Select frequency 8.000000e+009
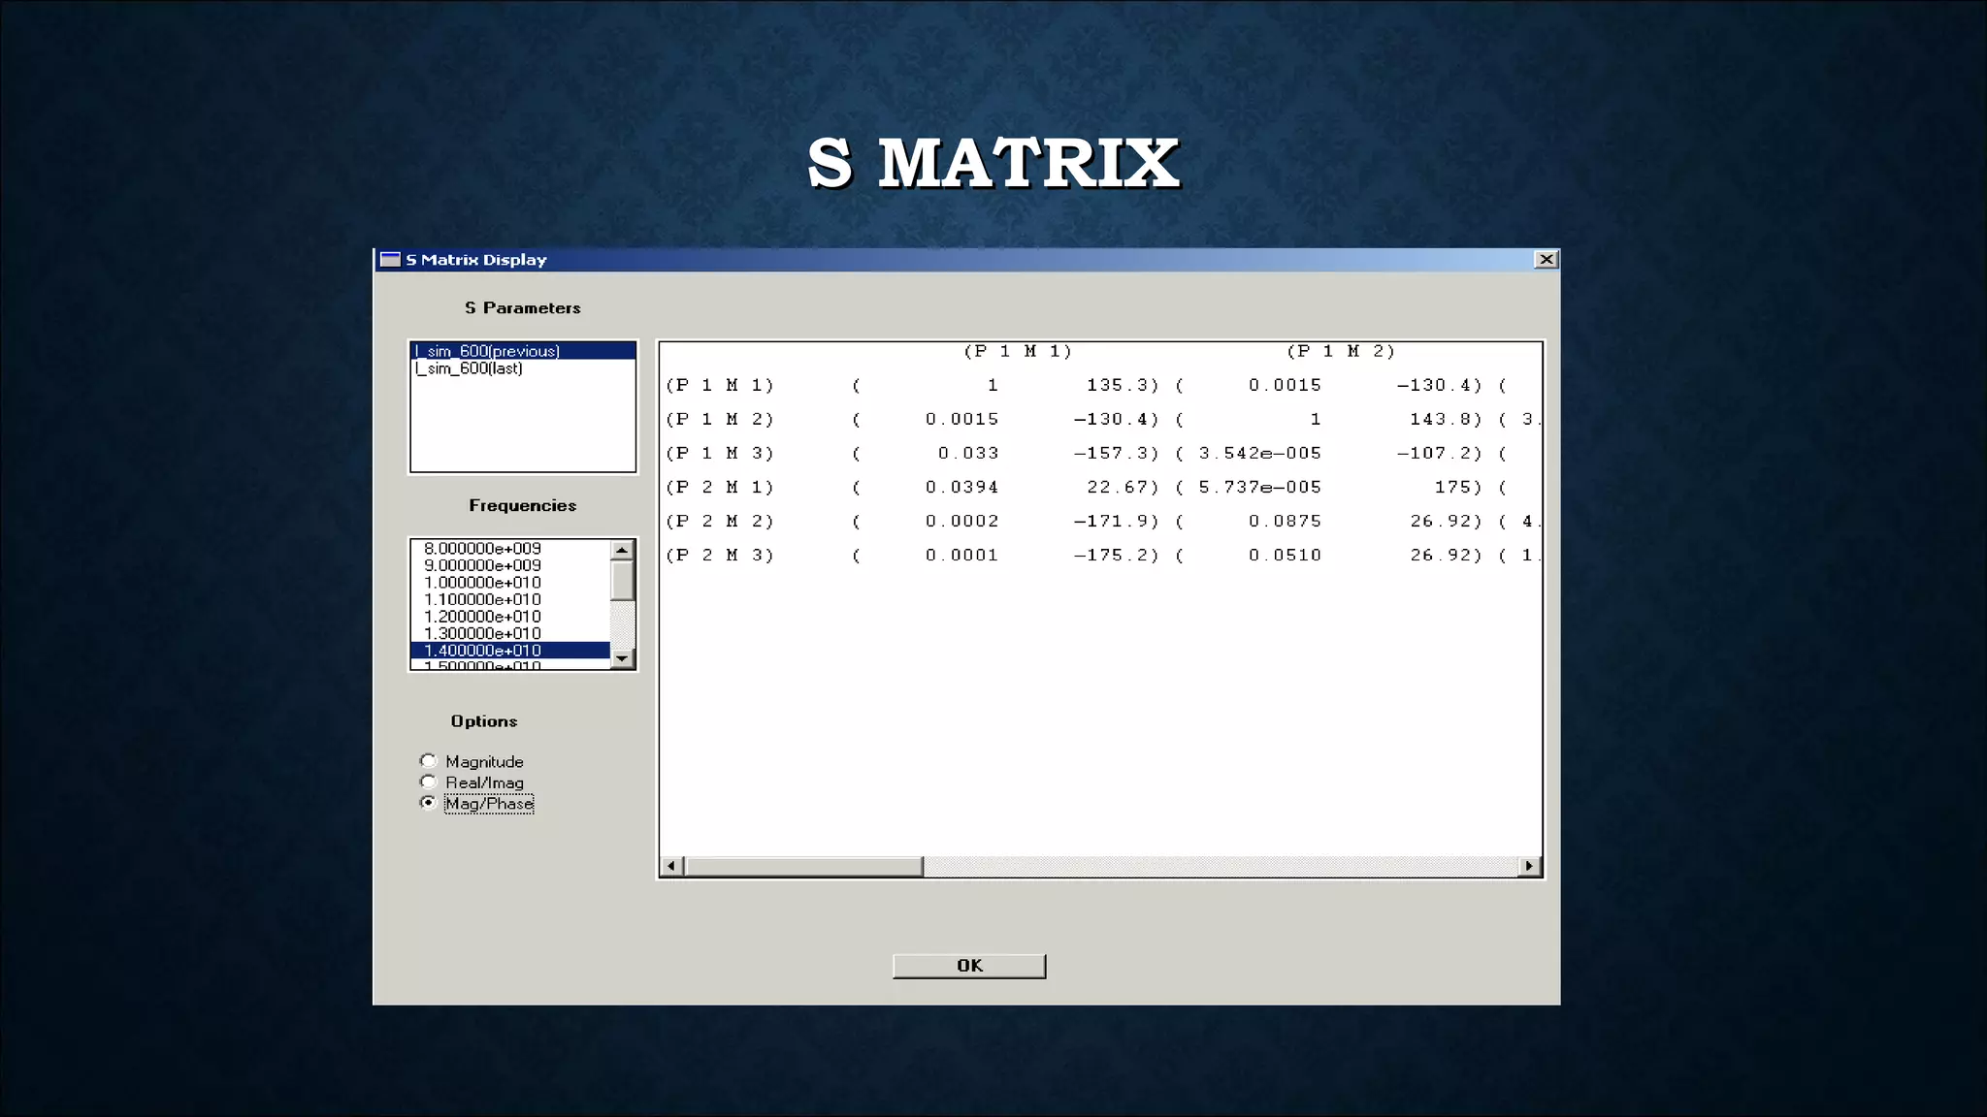The width and height of the screenshot is (1987, 1117). [482, 549]
